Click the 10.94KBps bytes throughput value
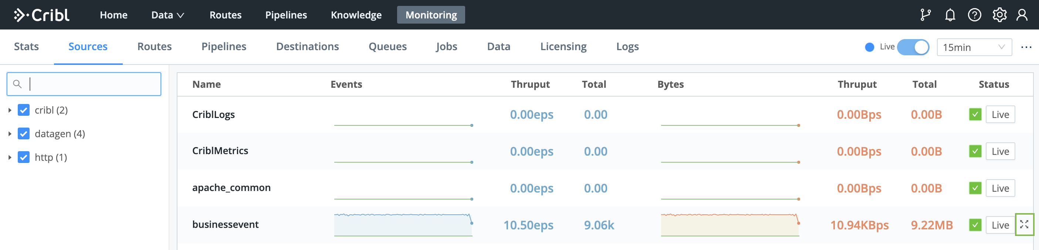Screen dimensions: 1039x250 point(859,225)
